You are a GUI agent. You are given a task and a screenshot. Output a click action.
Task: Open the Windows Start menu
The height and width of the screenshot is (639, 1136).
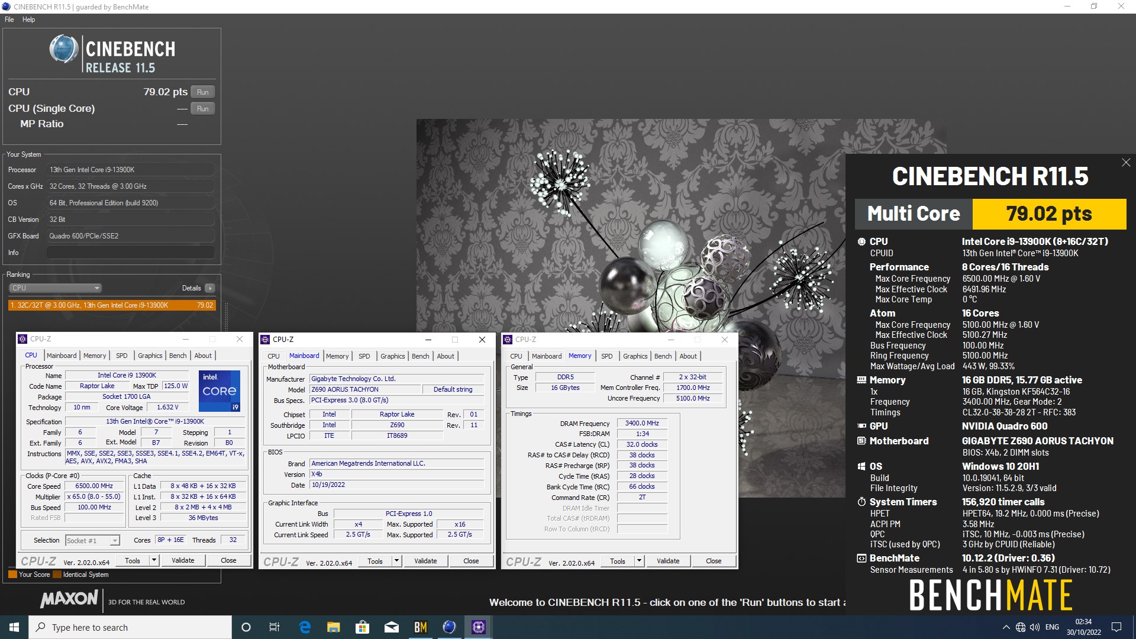click(x=14, y=627)
